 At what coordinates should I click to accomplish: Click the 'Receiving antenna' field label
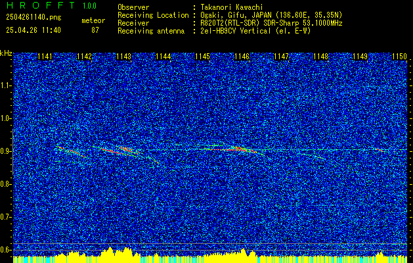[151, 31]
